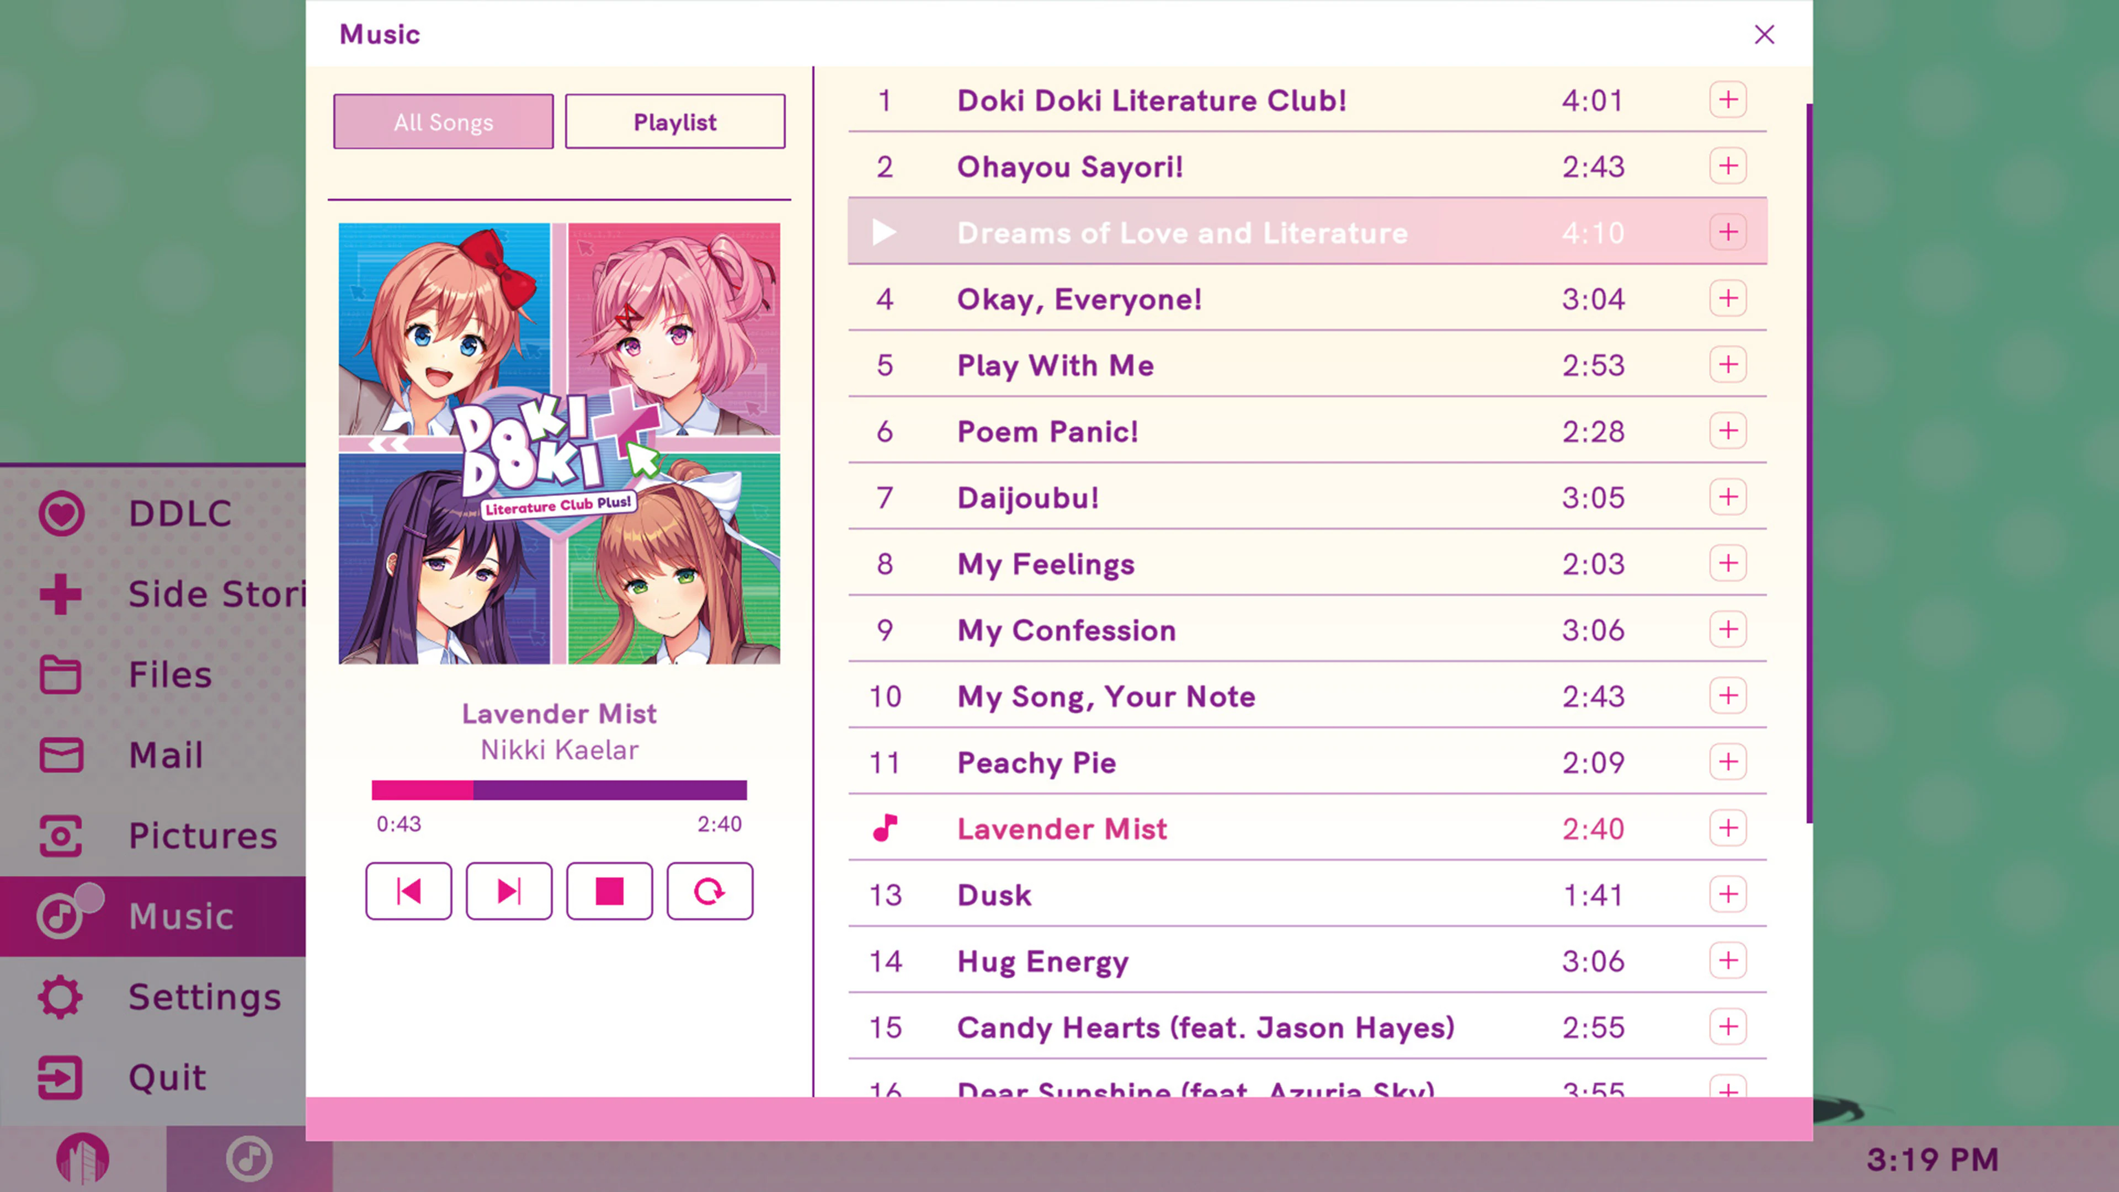Screen dimensions: 2119x1192
Task: Click the song progress bar
Action: coord(558,790)
